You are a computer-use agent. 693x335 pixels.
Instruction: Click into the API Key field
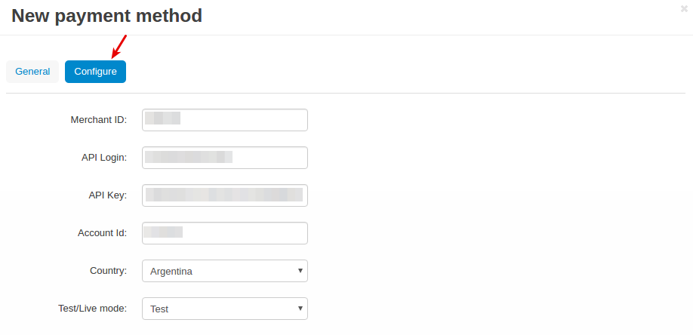click(x=224, y=195)
